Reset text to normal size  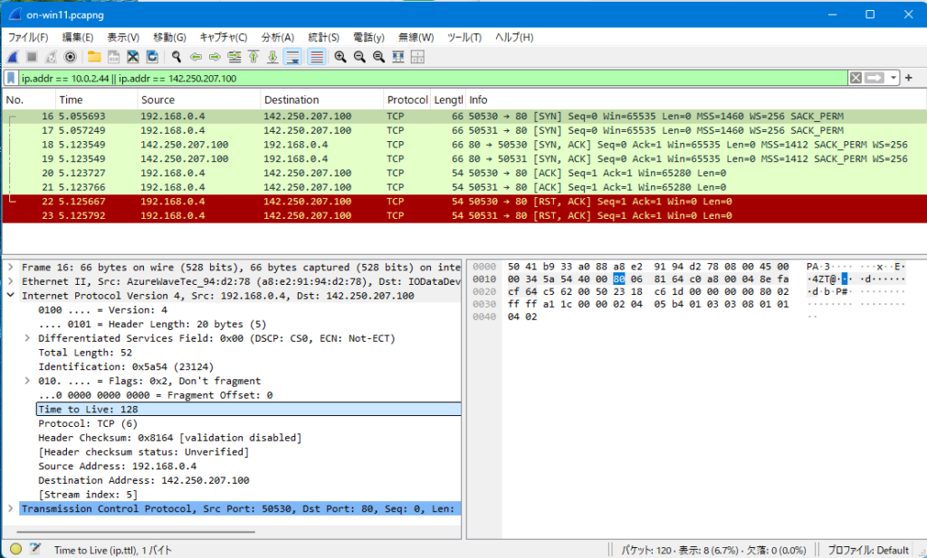click(x=379, y=57)
